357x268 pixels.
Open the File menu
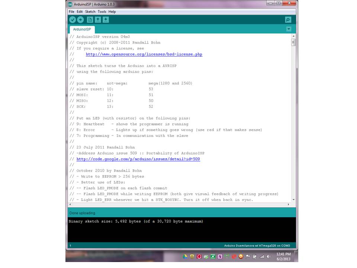coord(71,12)
